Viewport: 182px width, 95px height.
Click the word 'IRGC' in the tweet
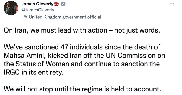tap(12, 72)
